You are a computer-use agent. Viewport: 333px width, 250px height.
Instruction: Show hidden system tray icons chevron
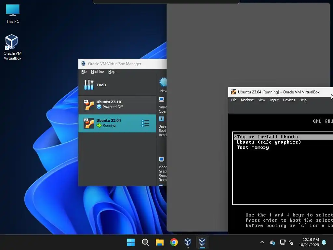tap(262, 242)
